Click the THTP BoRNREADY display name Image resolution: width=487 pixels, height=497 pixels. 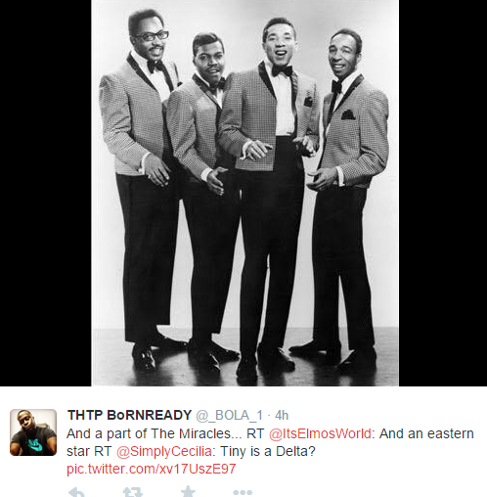coord(129,415)
